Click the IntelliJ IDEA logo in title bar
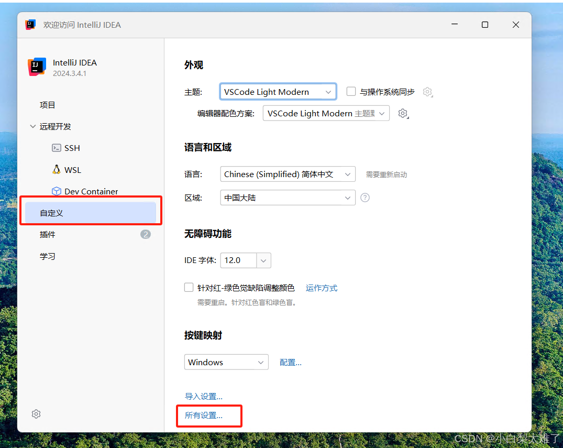Viewport: 563px width, 448px height. click(30, 25)
